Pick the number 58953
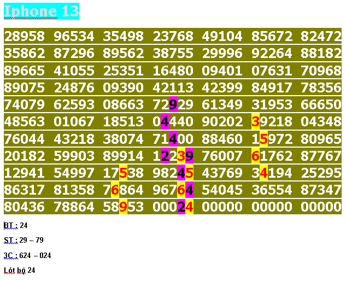346x281 pixels. pos(124,207)
